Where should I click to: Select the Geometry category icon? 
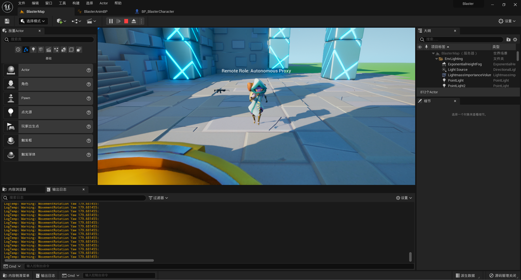pyautogui.click(x=64, y=50)
